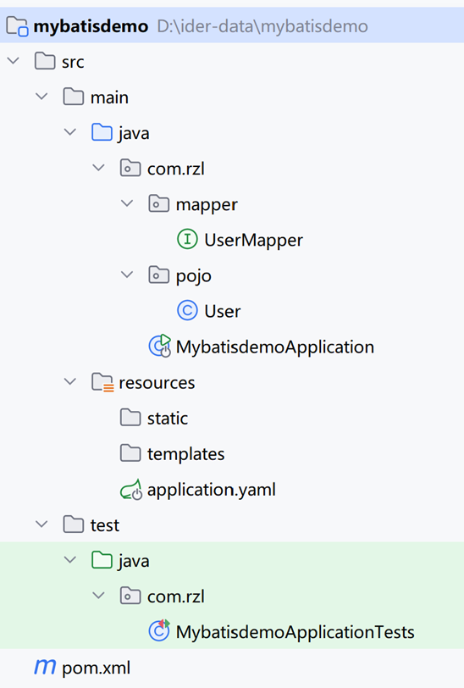
Task: Click the application.yaml Spring config icon
Action: tap(131, 490)
